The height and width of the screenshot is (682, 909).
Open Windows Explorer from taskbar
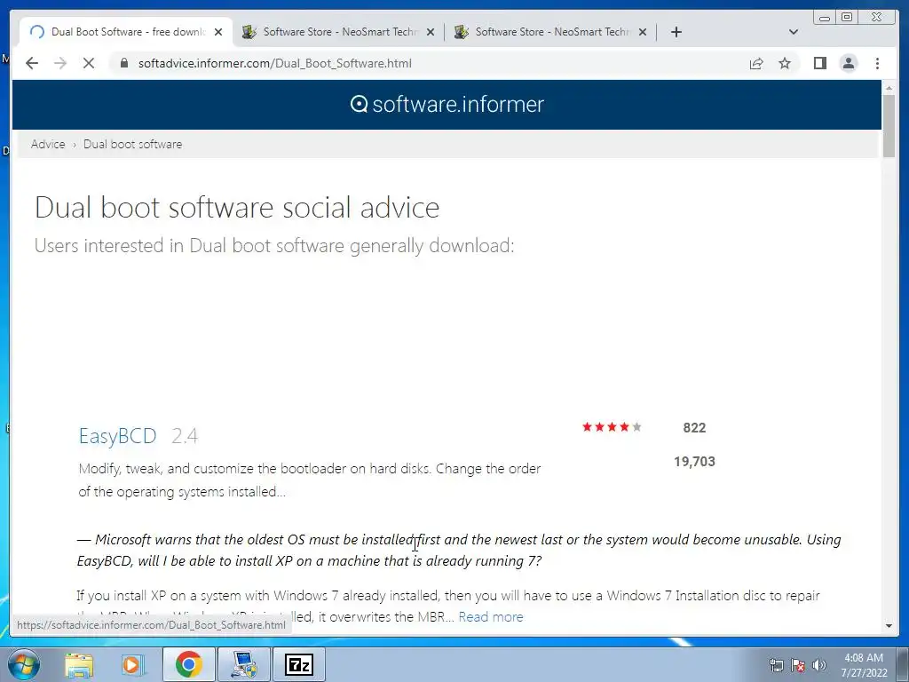tap(79, 664)
